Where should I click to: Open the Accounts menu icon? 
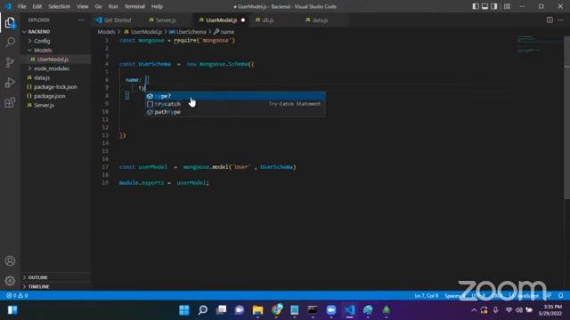pyautogui.click(x=10, y=260)
